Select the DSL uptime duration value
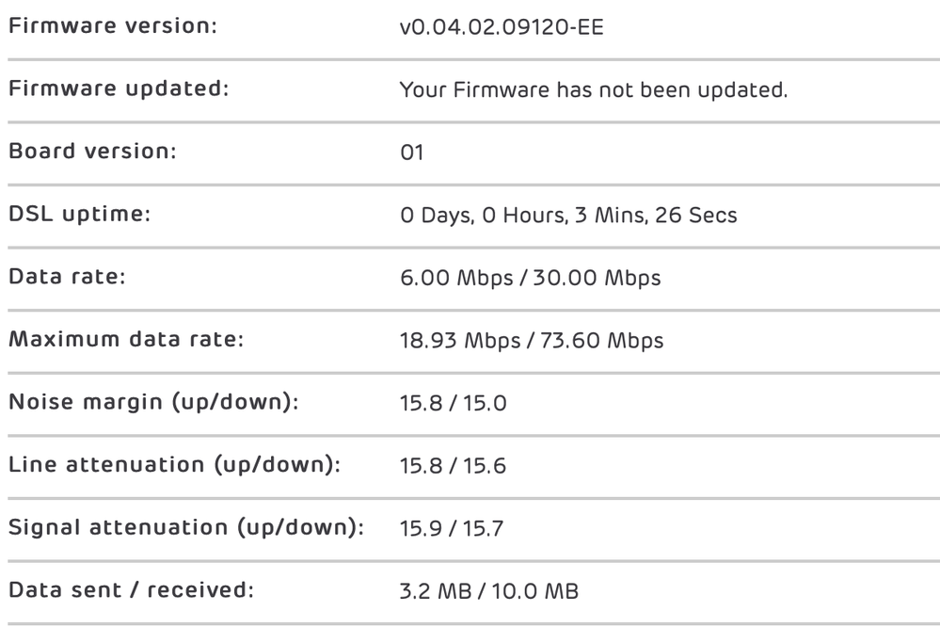 (569, 215)
